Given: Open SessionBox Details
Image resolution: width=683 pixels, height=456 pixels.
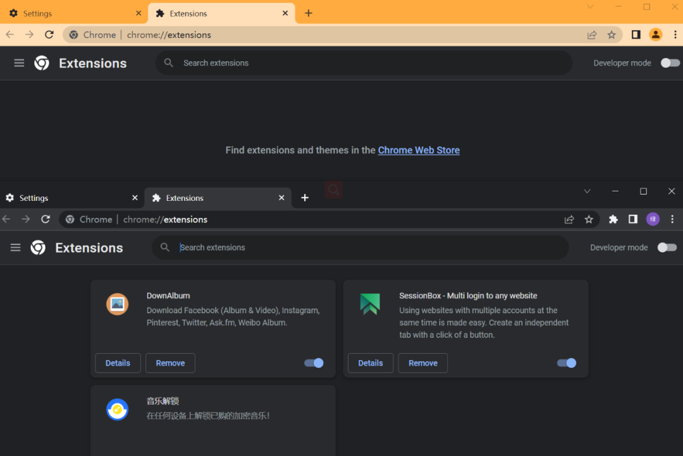Looking at the screenshot, I should point(370,363).
